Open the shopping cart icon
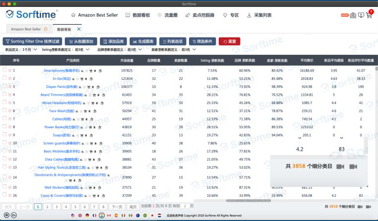 click(x=369, y=15)
